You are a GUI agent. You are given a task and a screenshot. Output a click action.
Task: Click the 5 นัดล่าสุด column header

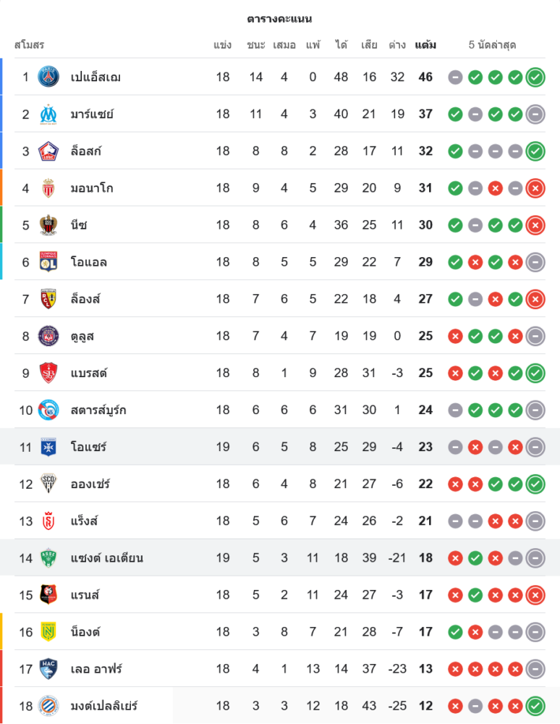click(x=492, y=45)
